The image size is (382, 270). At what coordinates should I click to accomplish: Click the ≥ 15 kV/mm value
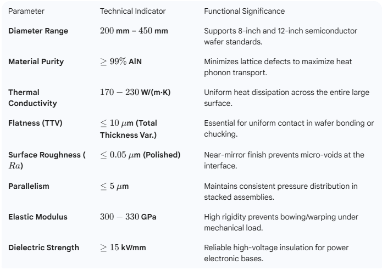point(123,248)
